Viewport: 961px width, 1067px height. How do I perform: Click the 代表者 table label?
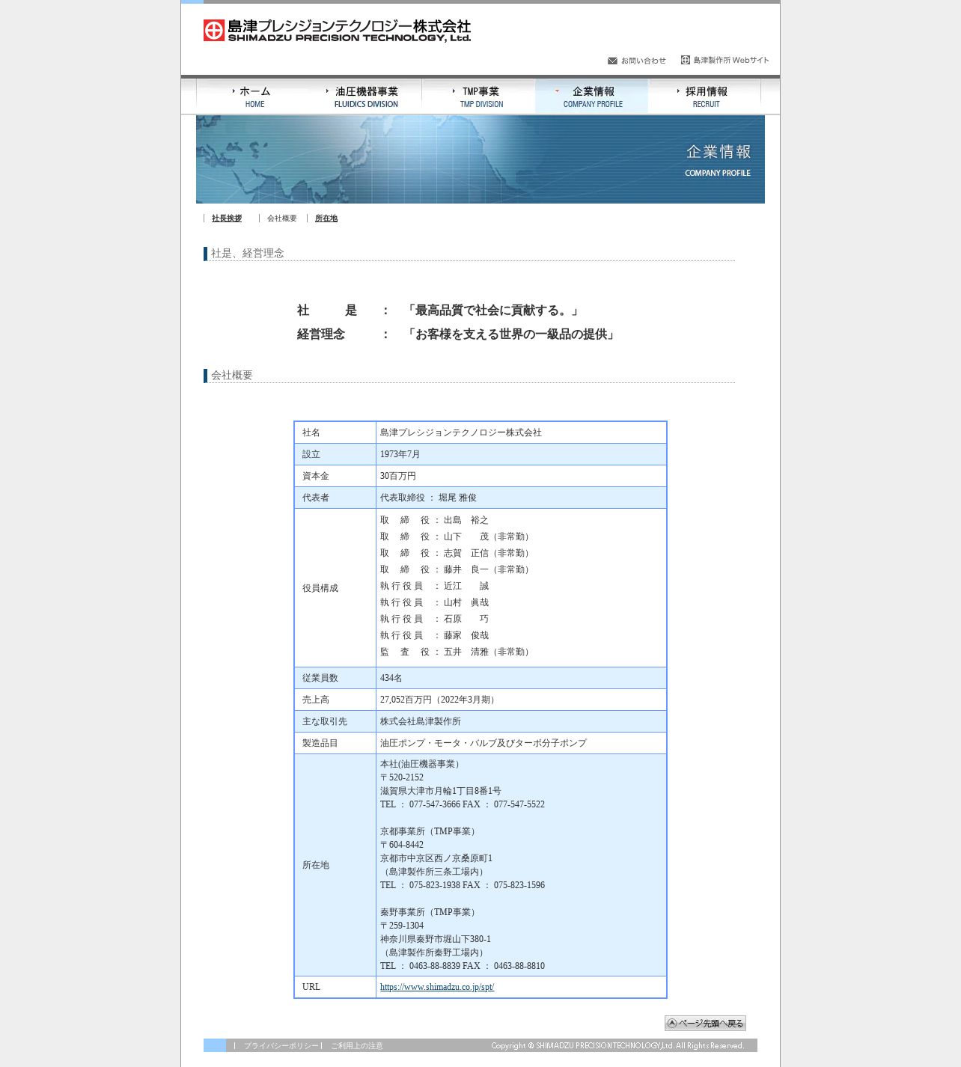point(316,498)
